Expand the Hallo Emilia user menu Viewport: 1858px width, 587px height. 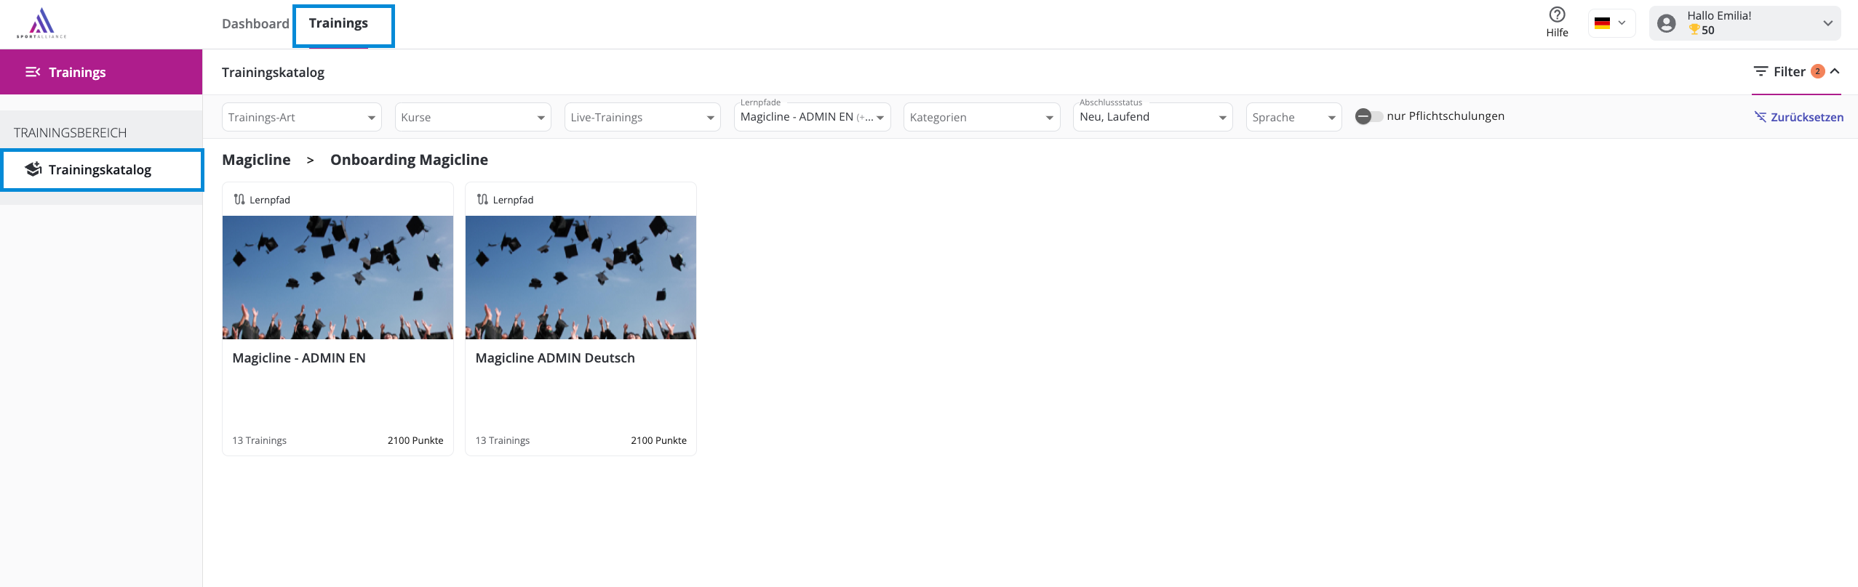tap(1827, 23)
